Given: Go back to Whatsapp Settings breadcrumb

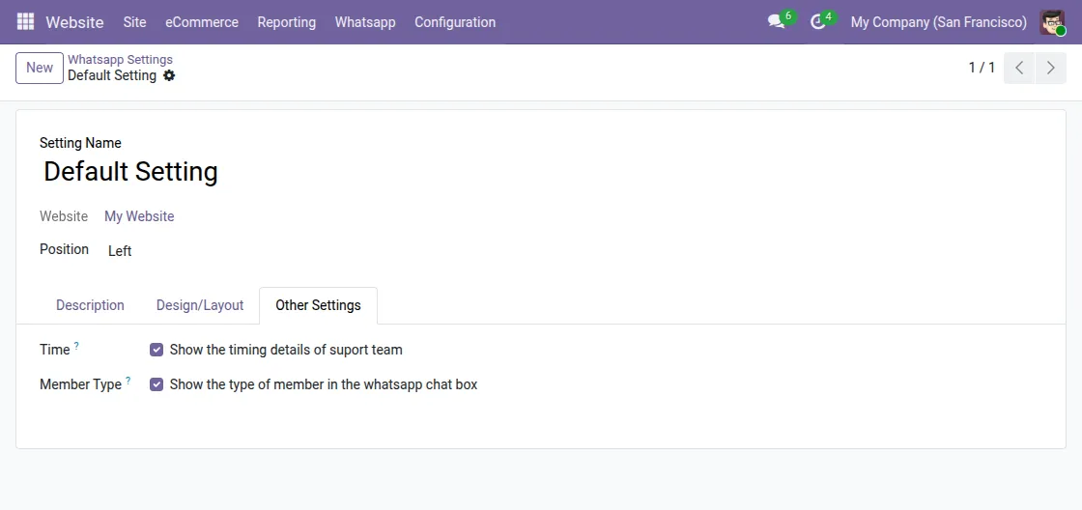Looking at the screenshot, I should tap(120, 59).
